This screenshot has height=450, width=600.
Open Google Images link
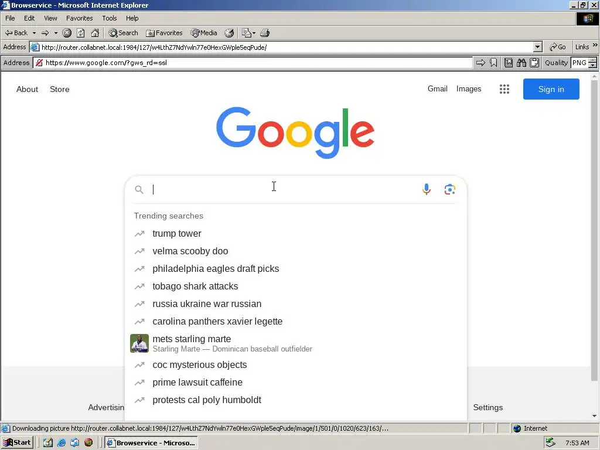click(469, 89)
